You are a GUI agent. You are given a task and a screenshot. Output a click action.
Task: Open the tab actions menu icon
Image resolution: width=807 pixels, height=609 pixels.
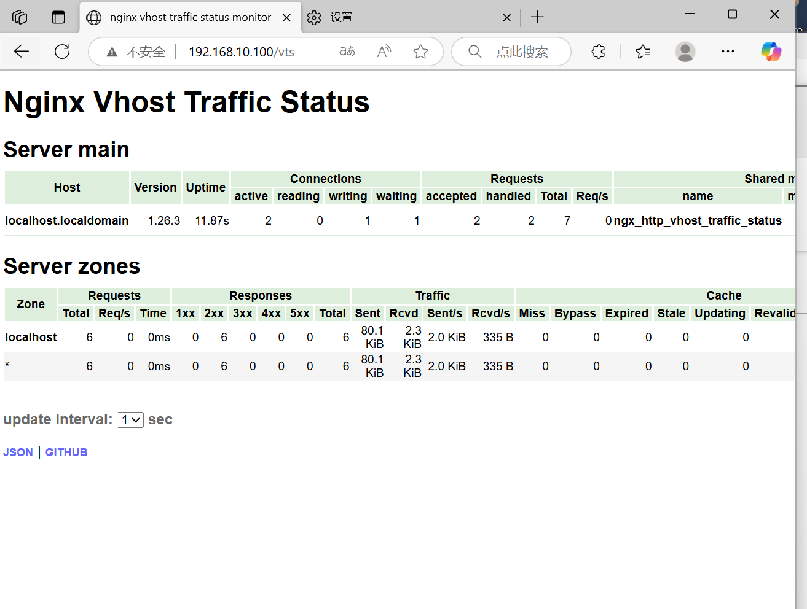coord(58,17)
